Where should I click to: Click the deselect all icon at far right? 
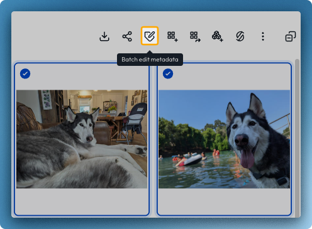pyautogui.click(x=291, y=36)
